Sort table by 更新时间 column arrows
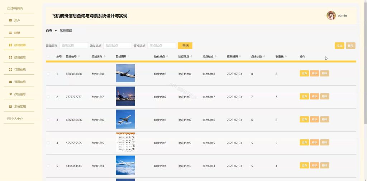367x181 pixels. click(x=240, y=56)
